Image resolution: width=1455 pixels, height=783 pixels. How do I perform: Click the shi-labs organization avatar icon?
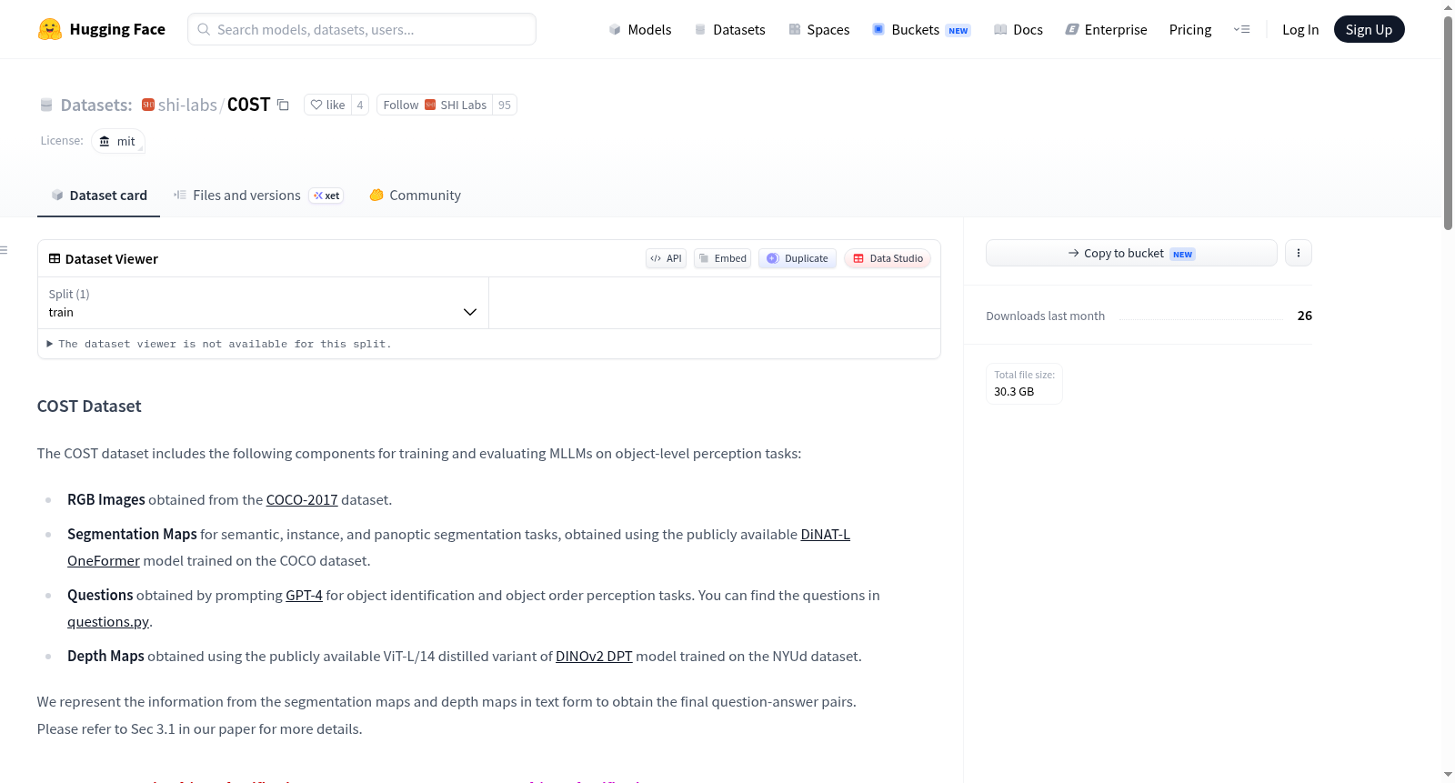click(x=148, y=105)
